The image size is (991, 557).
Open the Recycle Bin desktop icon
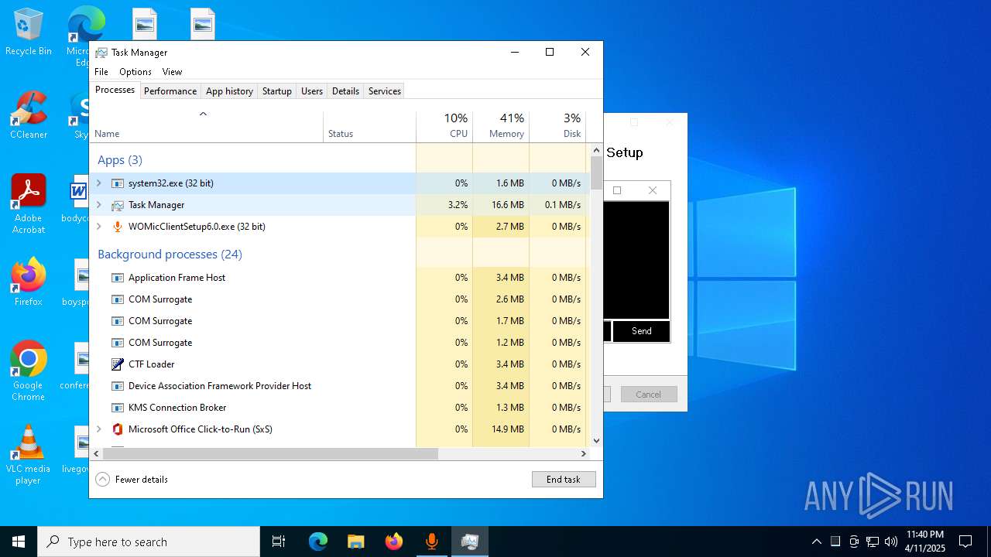29,32
